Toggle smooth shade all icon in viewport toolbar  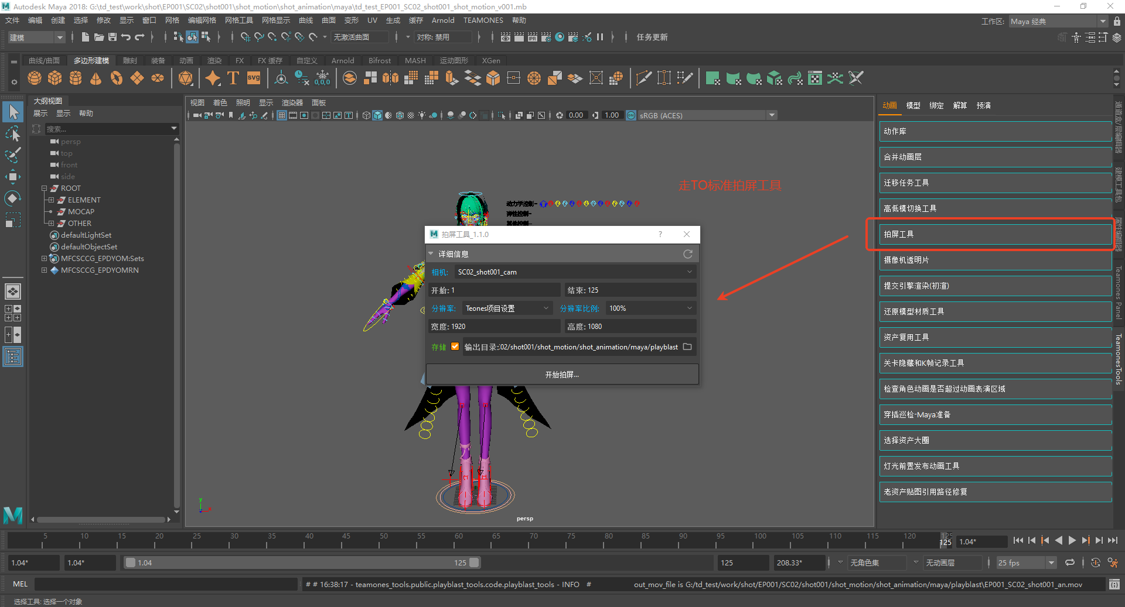point(377,115)
